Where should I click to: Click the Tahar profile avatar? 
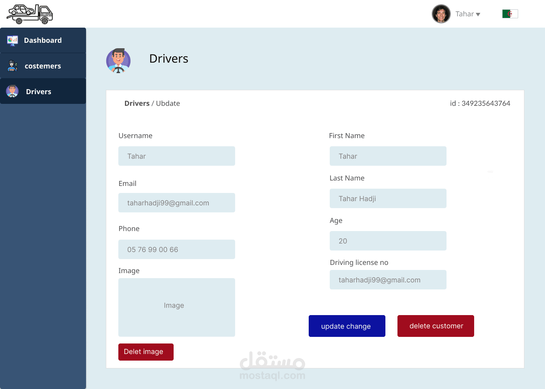[x=441, y=14]
